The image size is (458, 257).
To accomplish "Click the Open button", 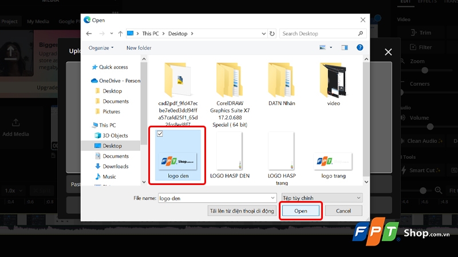I will tap(301, 211).
